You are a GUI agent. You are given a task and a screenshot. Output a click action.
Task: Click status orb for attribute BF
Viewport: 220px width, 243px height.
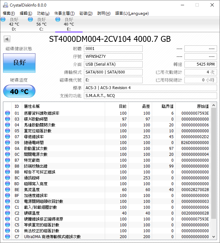tap(8, 196)
